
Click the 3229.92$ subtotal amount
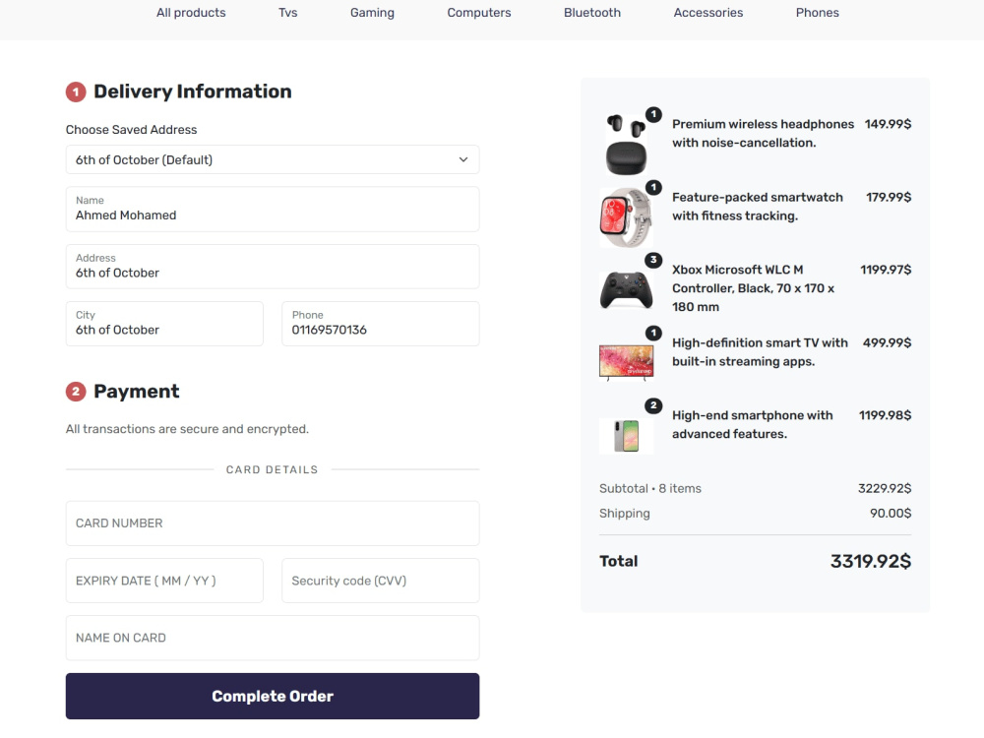coord(885,488)
